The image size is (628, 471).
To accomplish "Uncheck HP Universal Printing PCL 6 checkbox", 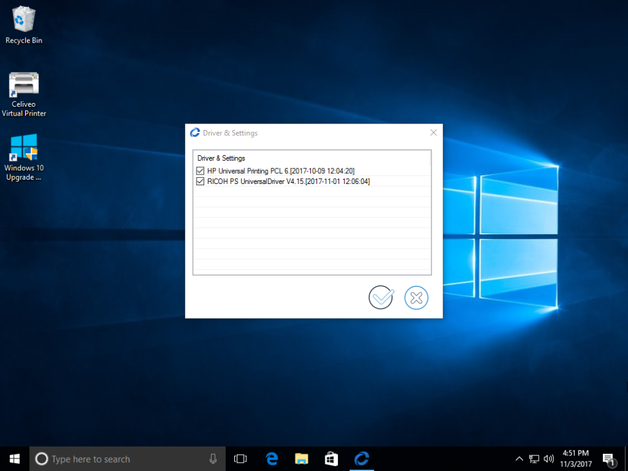I will 200,171.
